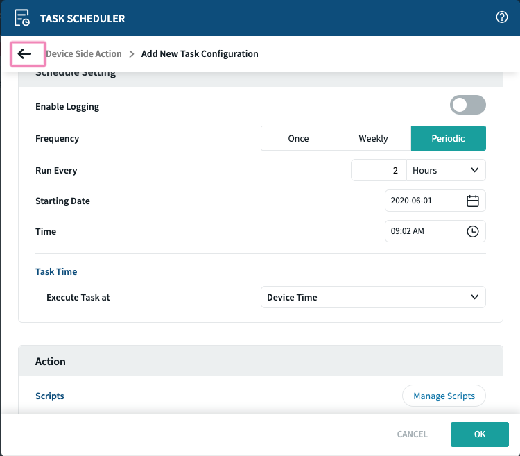The height and width of the screenshot is (456, 520).
Task: Open the Starting Date calendar icon
Action: [473, 201]
